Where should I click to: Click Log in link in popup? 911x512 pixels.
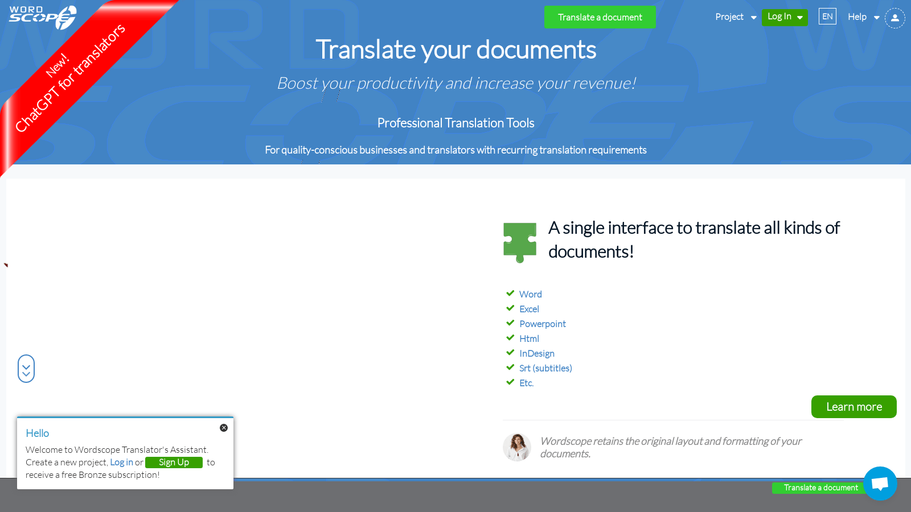(121, 463)
